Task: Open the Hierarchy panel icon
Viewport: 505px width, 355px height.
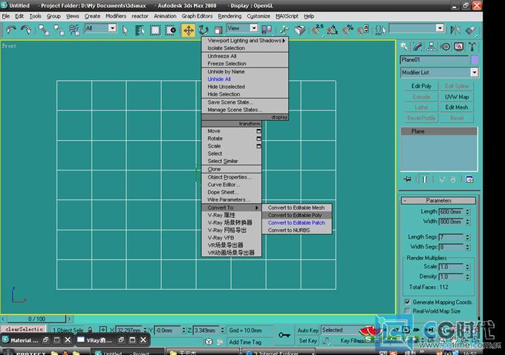Action: click(x=431, y=47)
